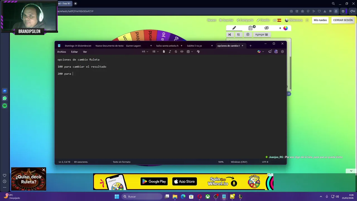Switch to Gurren Lagann tab
Image resolution: width=357 pixels, height=201 pixels.
(133, 46)
